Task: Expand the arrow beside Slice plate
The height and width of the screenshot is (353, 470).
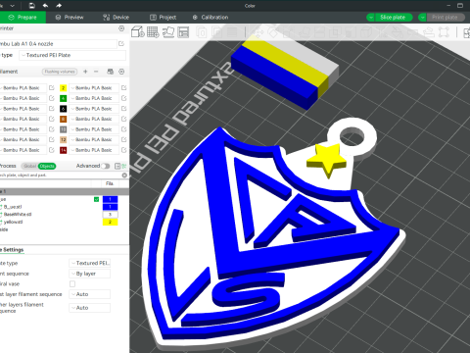Action: pyautogui.click(x=370, y=18)
